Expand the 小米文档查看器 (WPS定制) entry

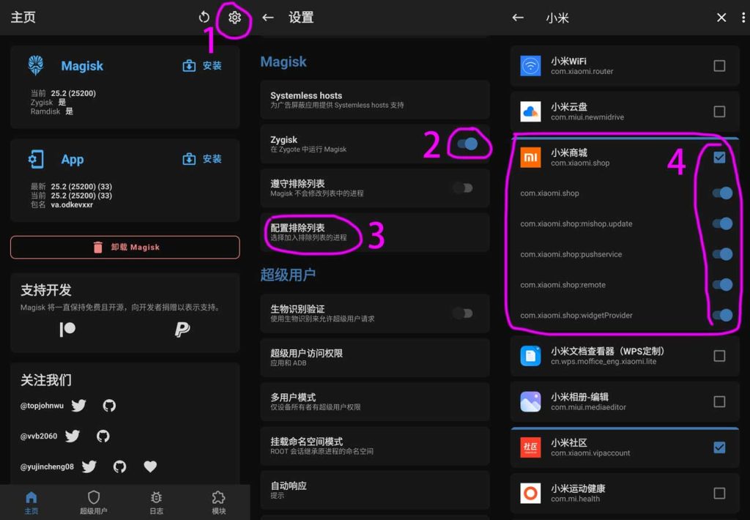pos(625,356)
